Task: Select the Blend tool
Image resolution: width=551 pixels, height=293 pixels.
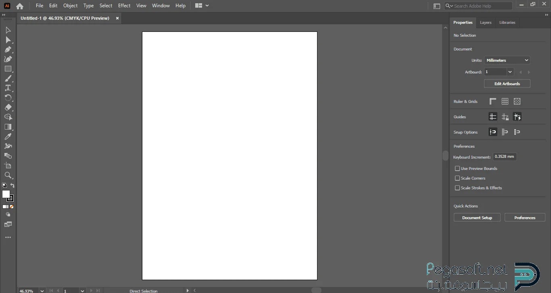Action: click(x=8, y=156)
